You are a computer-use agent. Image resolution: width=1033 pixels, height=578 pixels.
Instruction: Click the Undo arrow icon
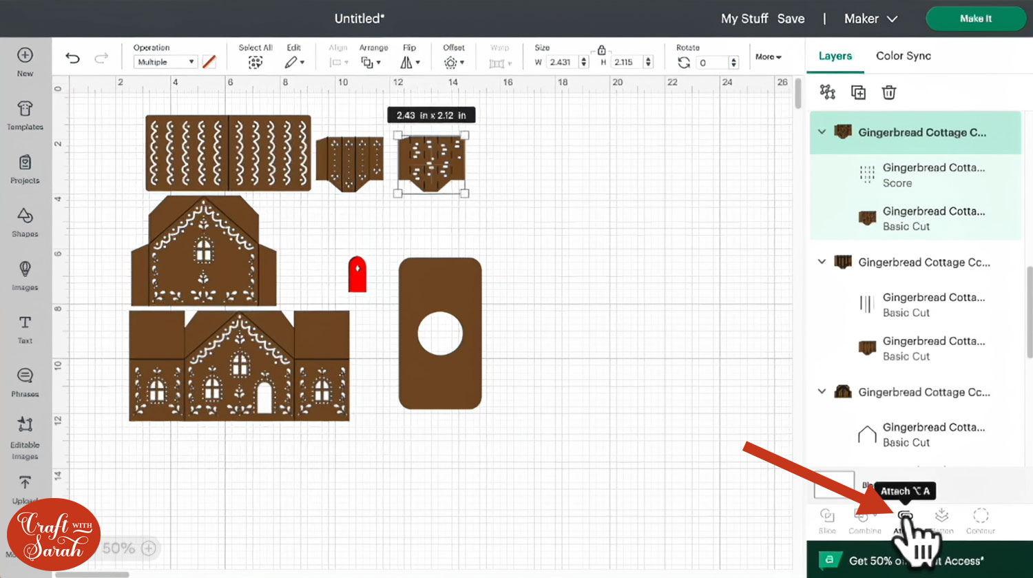click(72, 59)
